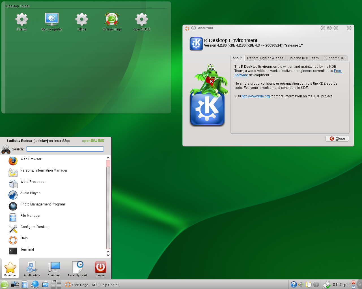Image resolution: width=362 pixels, height=289 pixels.
Task: Click the blue question mark tray icon
Action: point(294,284)
